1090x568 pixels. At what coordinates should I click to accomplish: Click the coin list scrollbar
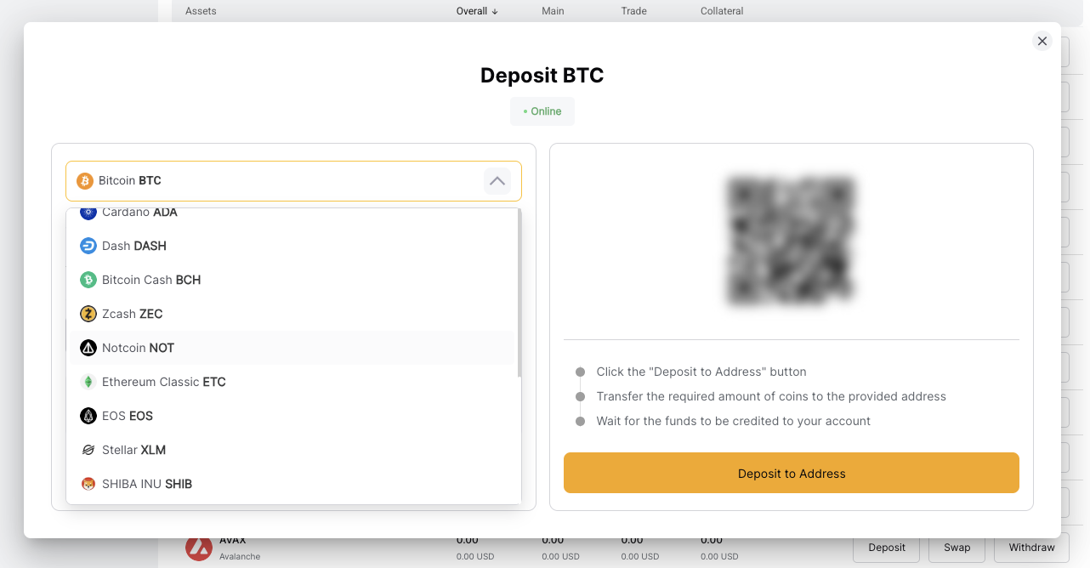[519, 293]
